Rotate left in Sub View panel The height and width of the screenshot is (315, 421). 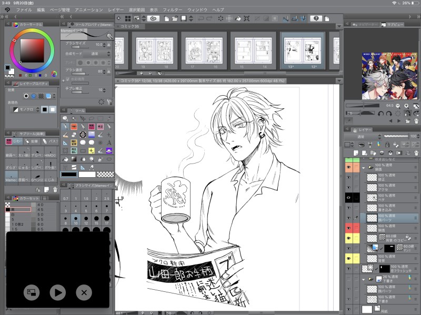[380, 114]
